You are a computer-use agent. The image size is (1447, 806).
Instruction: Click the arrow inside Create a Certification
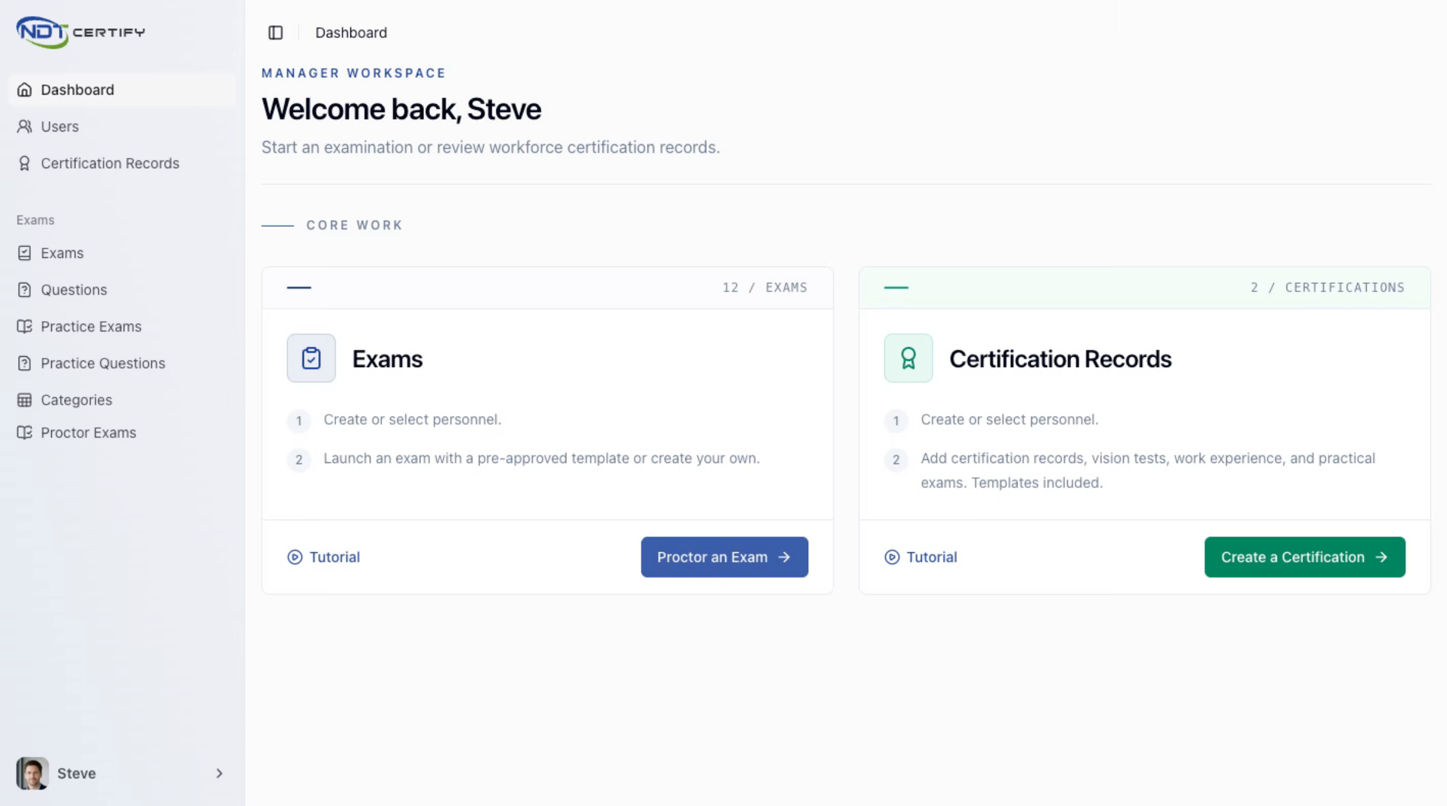pyautogui.click(x=1381, y=557)
